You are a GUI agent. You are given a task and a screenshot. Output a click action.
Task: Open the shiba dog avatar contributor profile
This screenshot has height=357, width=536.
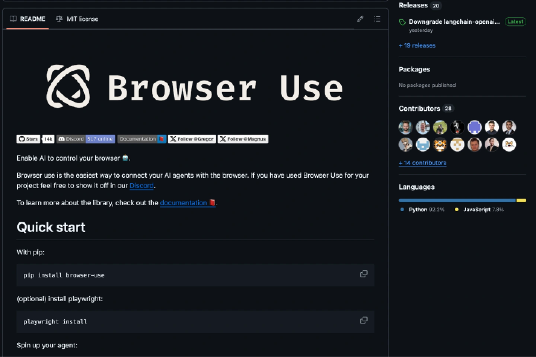509,145
